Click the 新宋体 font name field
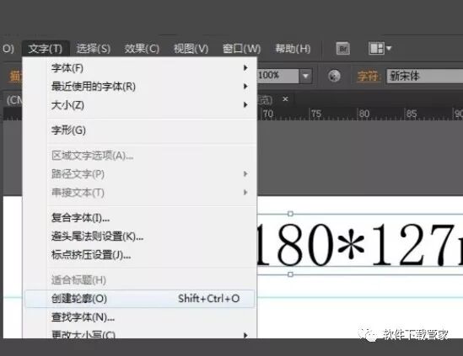This screenshot has width=463, height=356. click(x=424, y=76)
